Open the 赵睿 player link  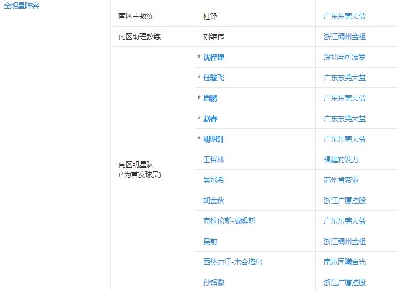[x=210, y=118]
